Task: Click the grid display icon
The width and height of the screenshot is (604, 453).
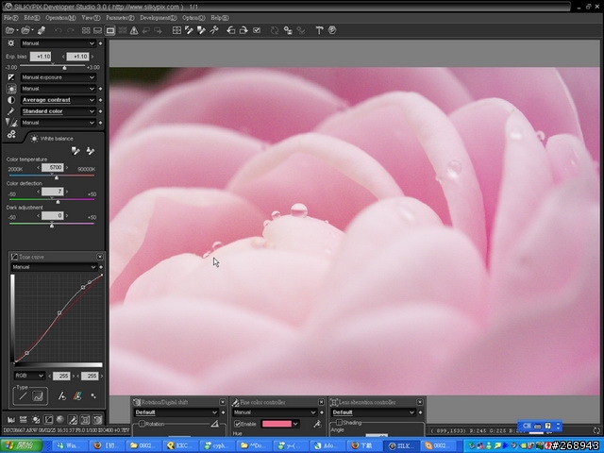Action: tap(176, 30)
